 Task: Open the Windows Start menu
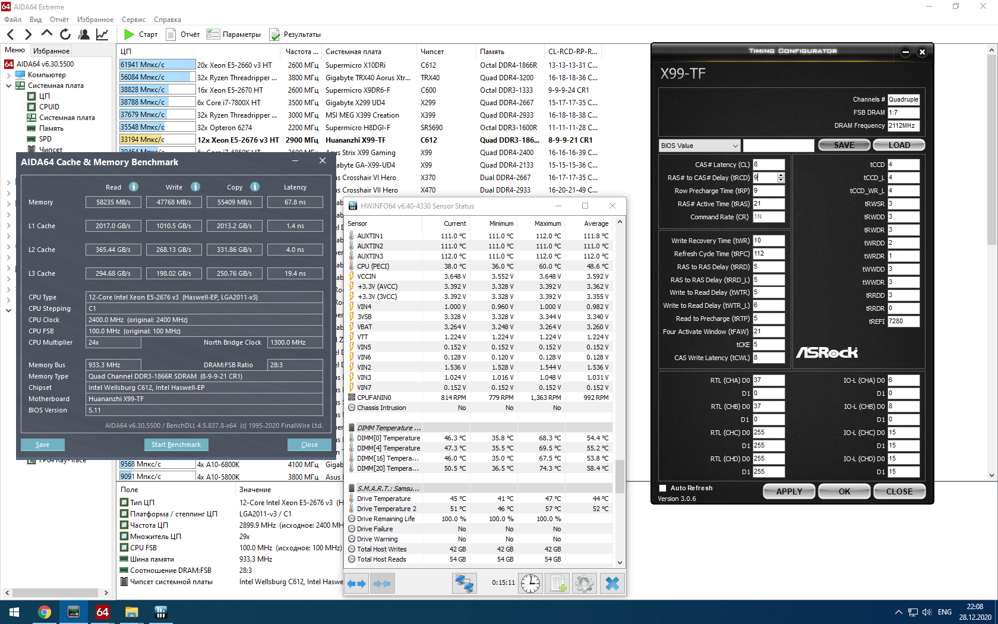point(14,612)
